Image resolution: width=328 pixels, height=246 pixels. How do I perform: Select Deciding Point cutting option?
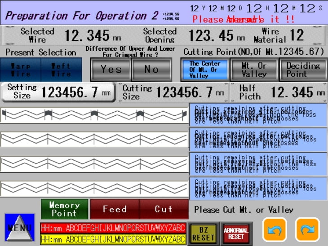pyautogui.click(x=302, y=70)
